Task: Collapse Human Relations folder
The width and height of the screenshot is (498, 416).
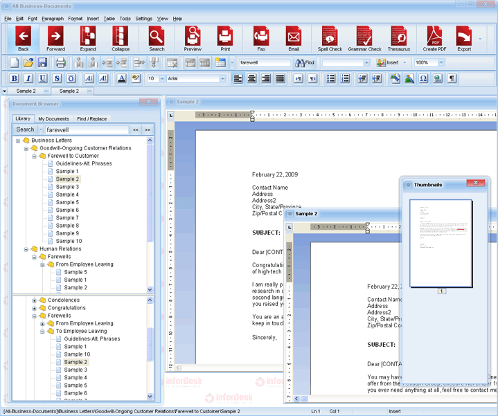Action: click(x=26, y=249)
